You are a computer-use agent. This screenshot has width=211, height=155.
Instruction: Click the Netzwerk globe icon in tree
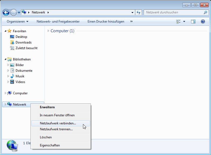click(9, 104)
